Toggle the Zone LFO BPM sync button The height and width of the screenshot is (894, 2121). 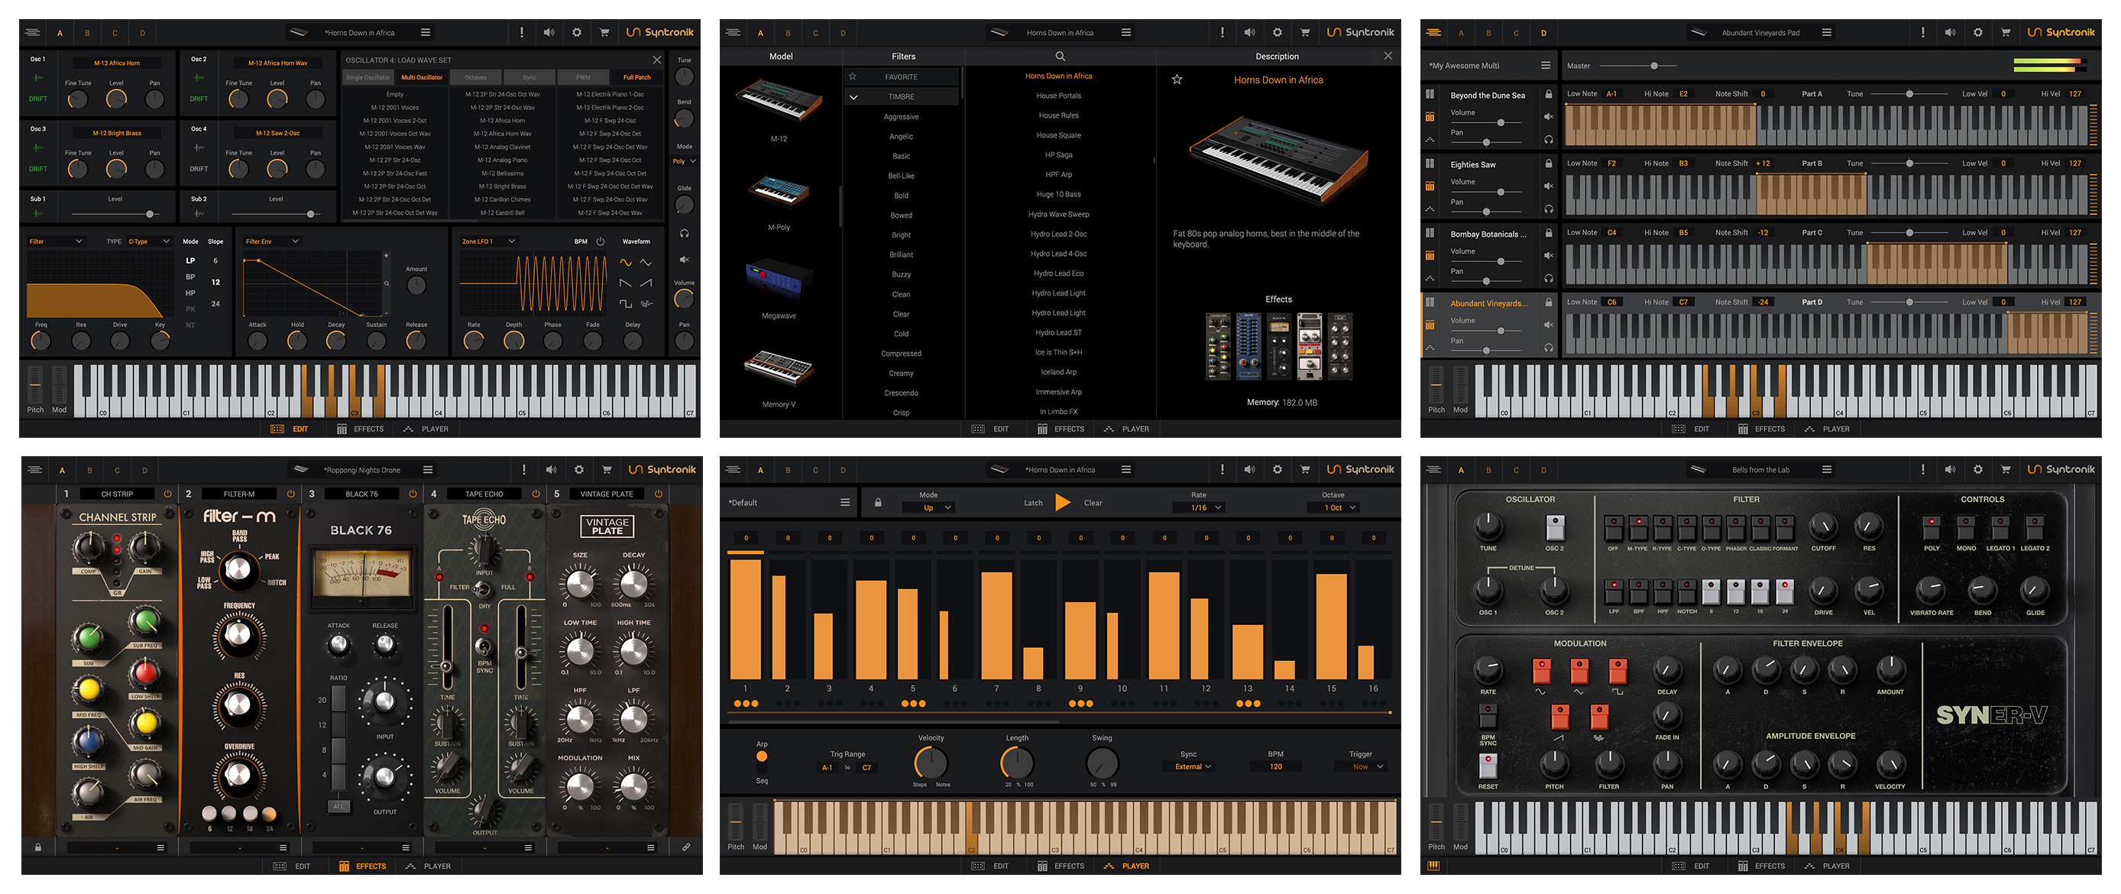pyautogui.click(x=601, y=241)
